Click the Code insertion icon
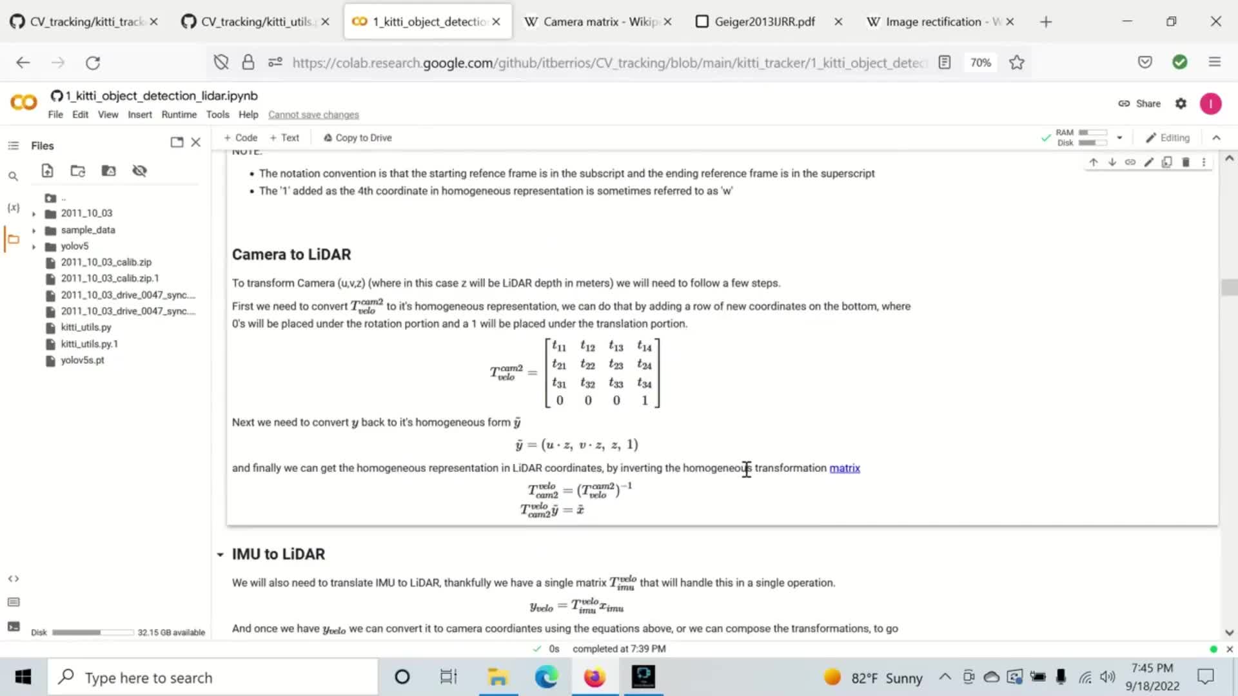The height and width of the screenshot is (696, 1238). (x=239, y=137)
